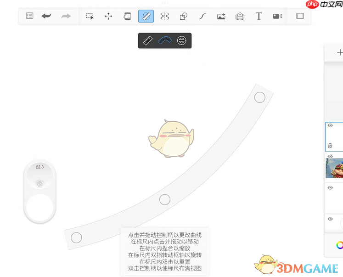Click the brush size 22.3 puck

[40, 175]
